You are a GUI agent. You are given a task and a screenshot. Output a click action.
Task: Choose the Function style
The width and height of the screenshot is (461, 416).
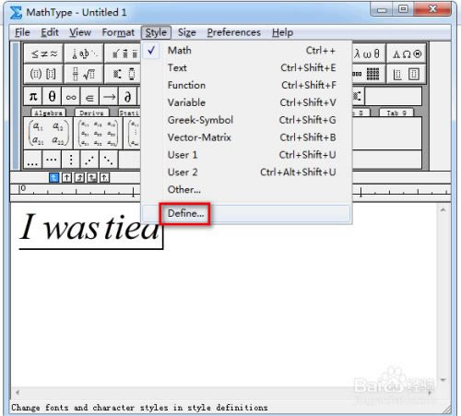[246, 85]
